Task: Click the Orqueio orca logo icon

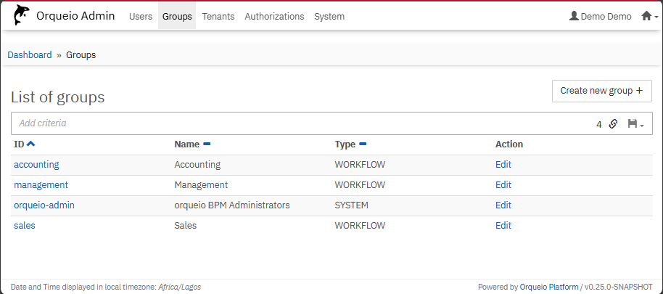Action: (21, 16)
